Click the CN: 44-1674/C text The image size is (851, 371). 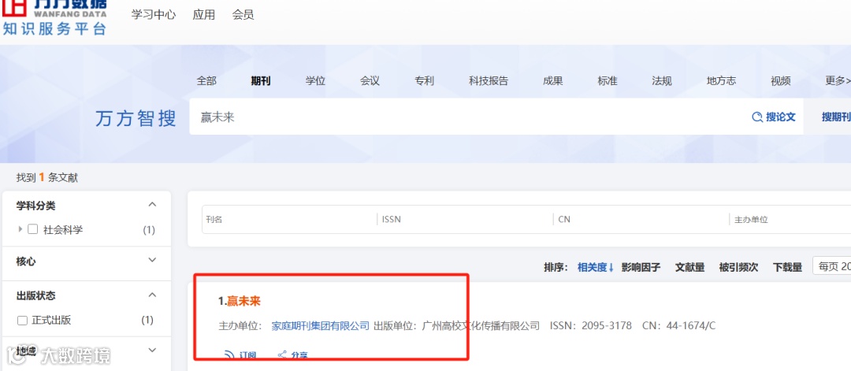(x=679, y=325)
